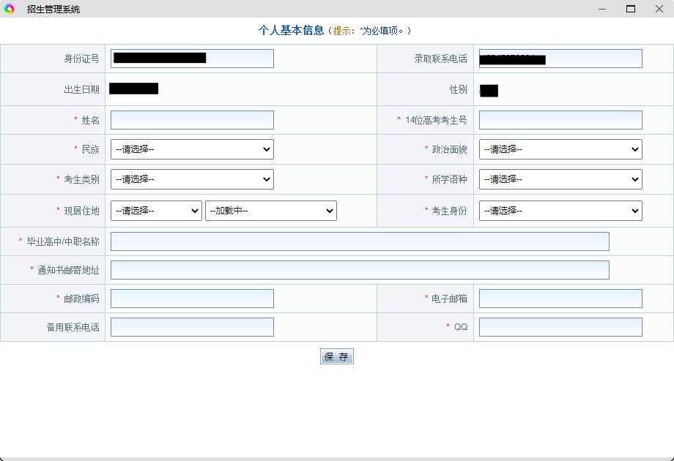
Task: Click the 电子邮箱 input field
Action: pyautogui.click(x=560, y=299)
